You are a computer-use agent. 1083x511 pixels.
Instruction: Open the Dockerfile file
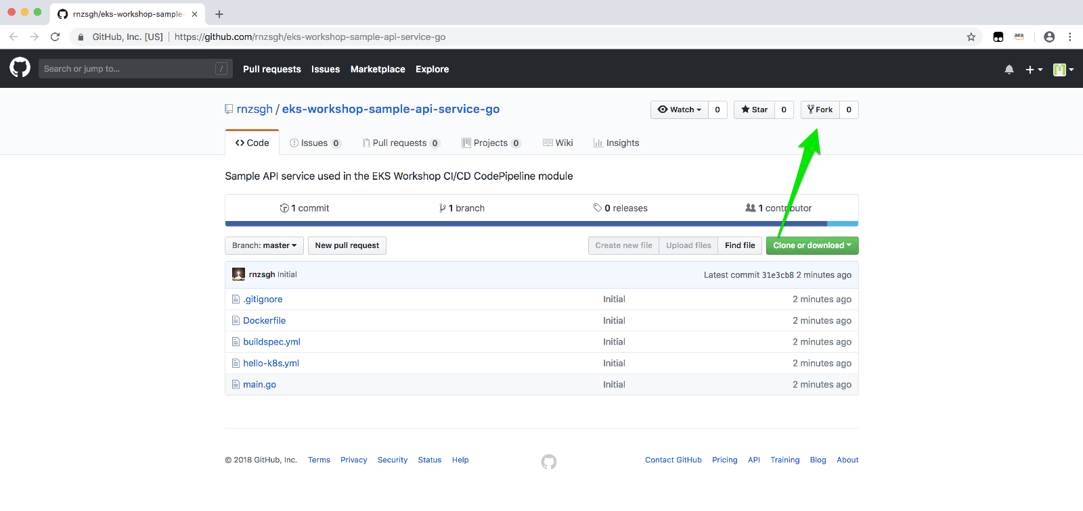click(x=265, y=320)
